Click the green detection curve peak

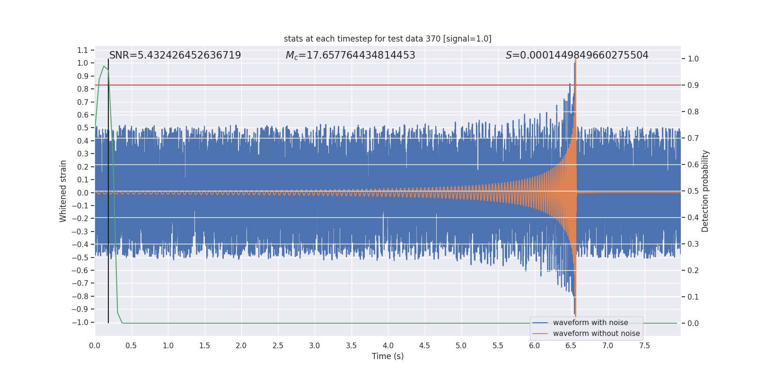(x=104, y=66)
